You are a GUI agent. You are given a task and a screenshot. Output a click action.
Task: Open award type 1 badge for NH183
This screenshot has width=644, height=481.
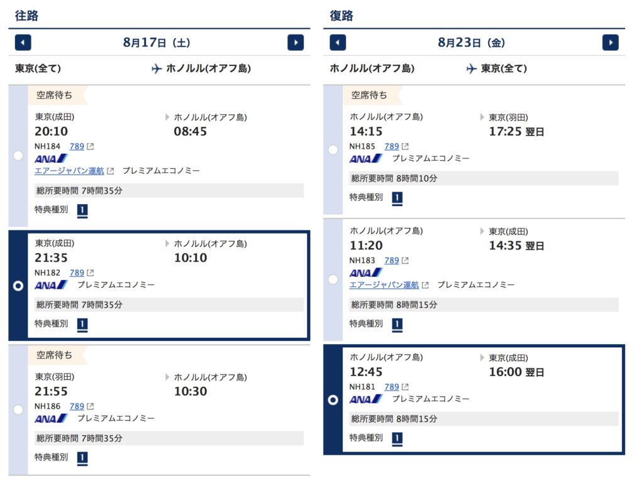click(397, 325)
